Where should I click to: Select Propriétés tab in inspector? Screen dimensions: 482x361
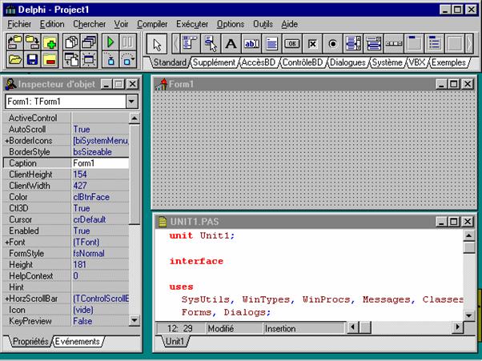[x=30, y=342]
